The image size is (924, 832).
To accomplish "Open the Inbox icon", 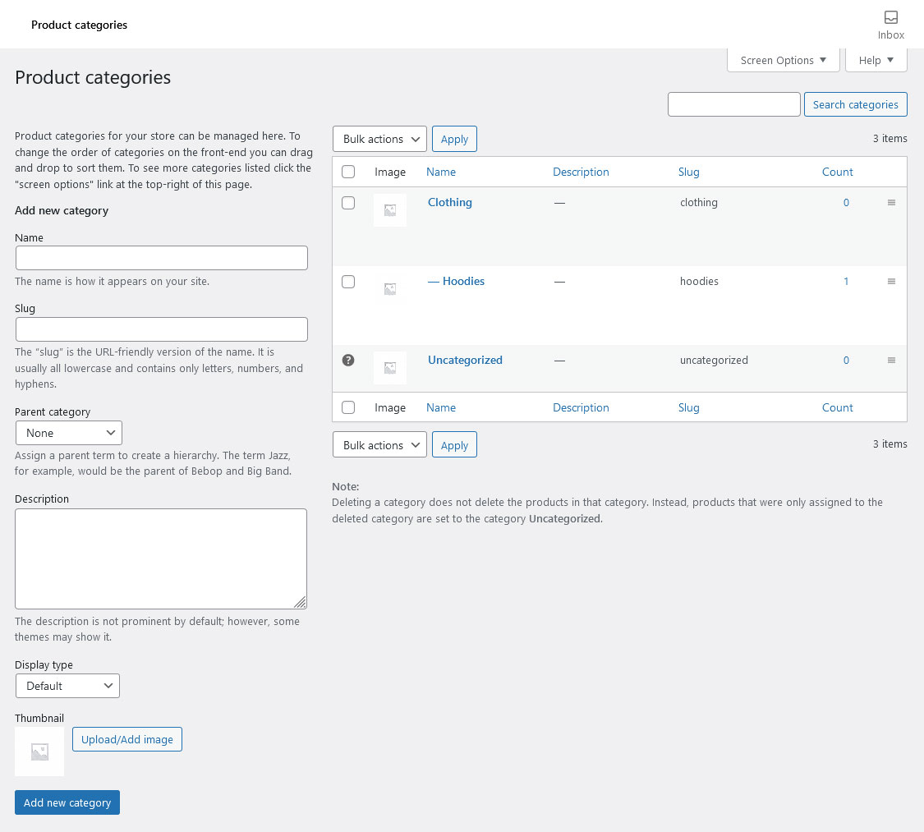I will pyautogui.click(x=890, y=18).
